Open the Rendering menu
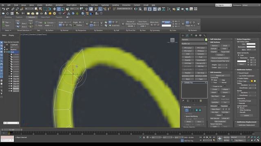 tap(84, 5)
